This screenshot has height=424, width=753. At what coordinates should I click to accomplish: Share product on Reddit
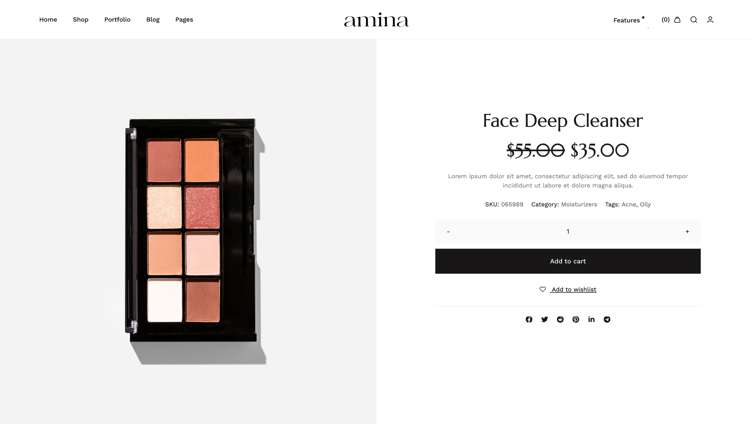tap(560, 320)
